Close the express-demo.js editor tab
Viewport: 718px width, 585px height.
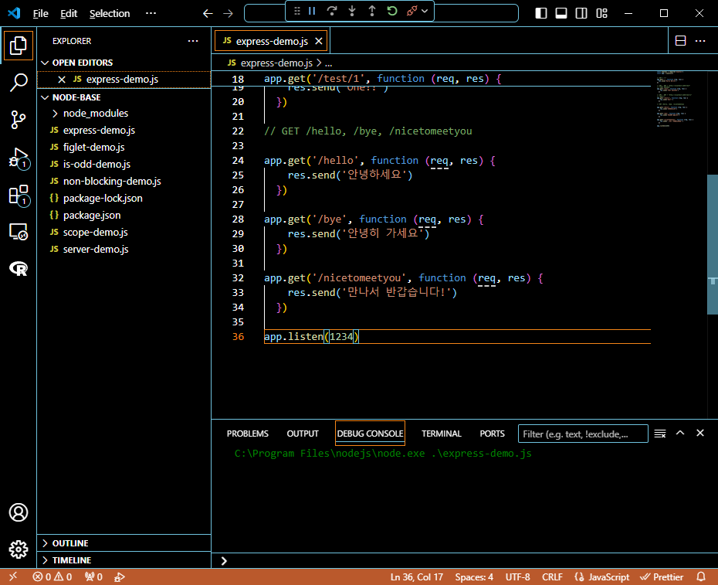(319, 41)
